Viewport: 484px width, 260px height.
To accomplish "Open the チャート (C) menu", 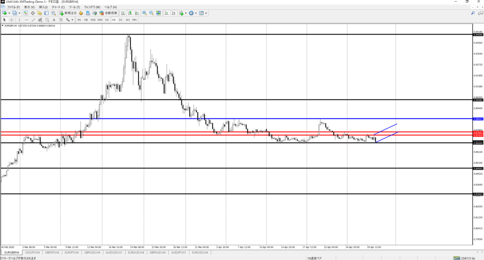I will click(58, 7).
